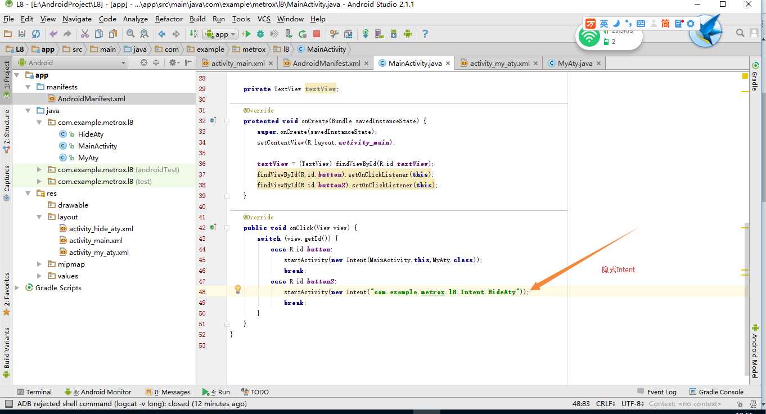This screenshot has height=414, width=766.
Task: Close the activity_my_aty.xml tab
Action: 535,64
